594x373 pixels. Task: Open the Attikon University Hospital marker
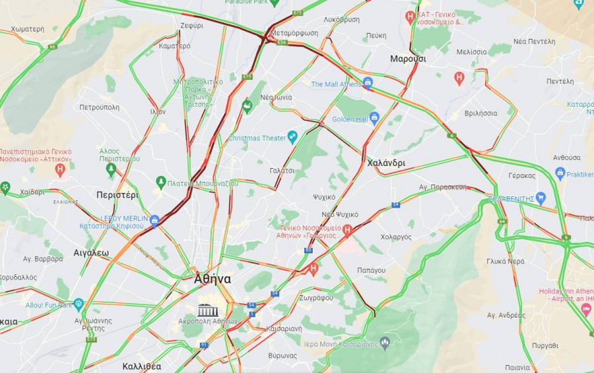coord(60,170)
